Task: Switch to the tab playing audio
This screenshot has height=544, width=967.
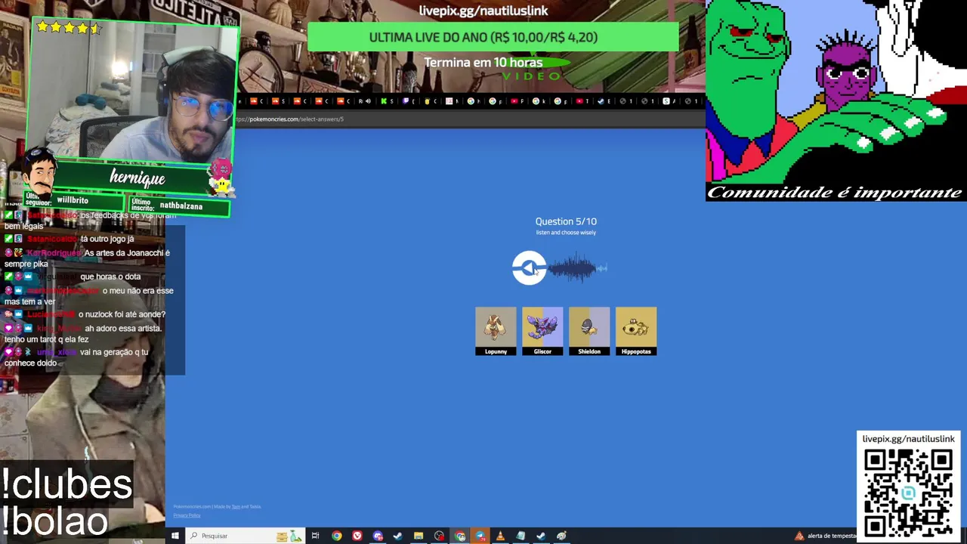Action: pos(365,101)
